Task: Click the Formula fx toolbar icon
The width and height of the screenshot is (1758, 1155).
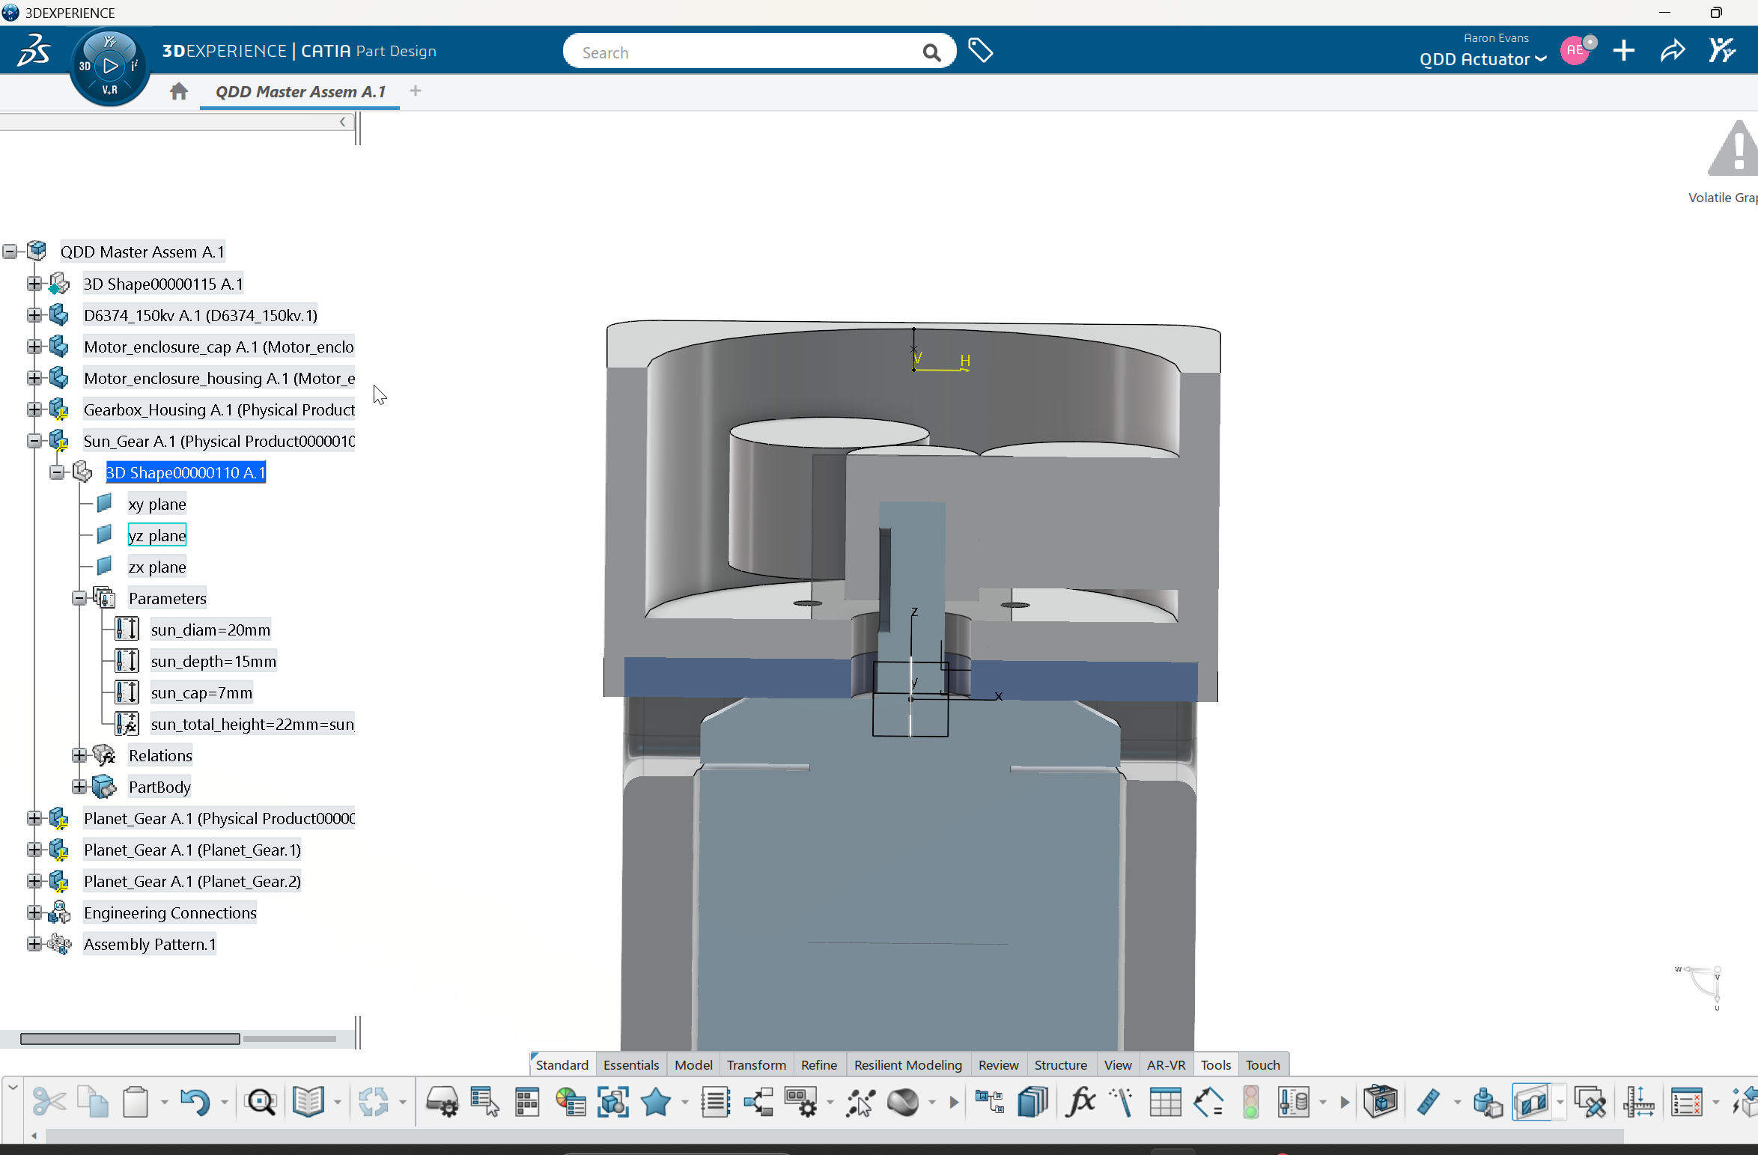Action: (1080, 1102)
